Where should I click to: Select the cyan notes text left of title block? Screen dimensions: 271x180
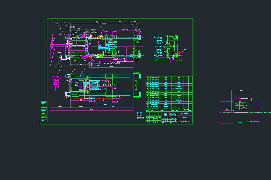click(x=140, y=116)
